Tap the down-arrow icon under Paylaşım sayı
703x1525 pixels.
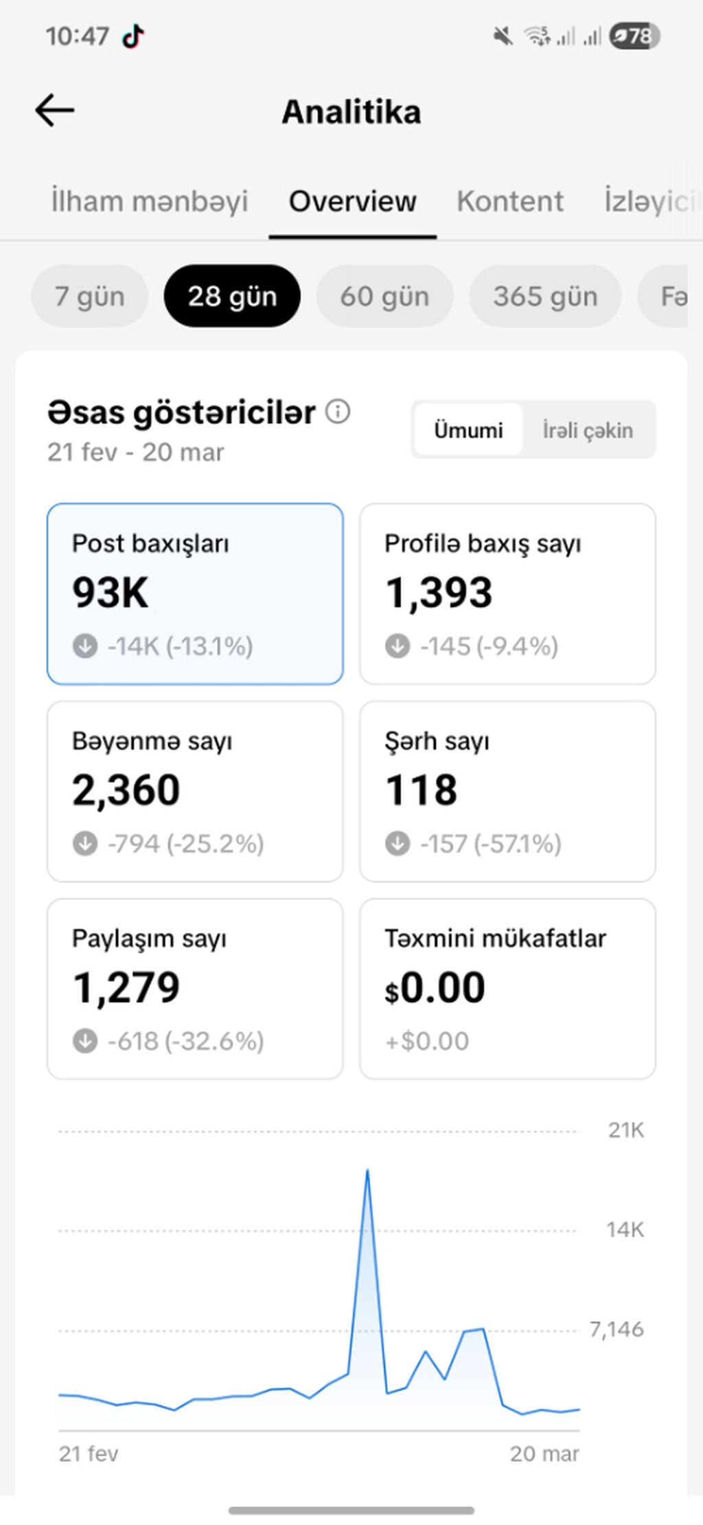point(85,1041)
